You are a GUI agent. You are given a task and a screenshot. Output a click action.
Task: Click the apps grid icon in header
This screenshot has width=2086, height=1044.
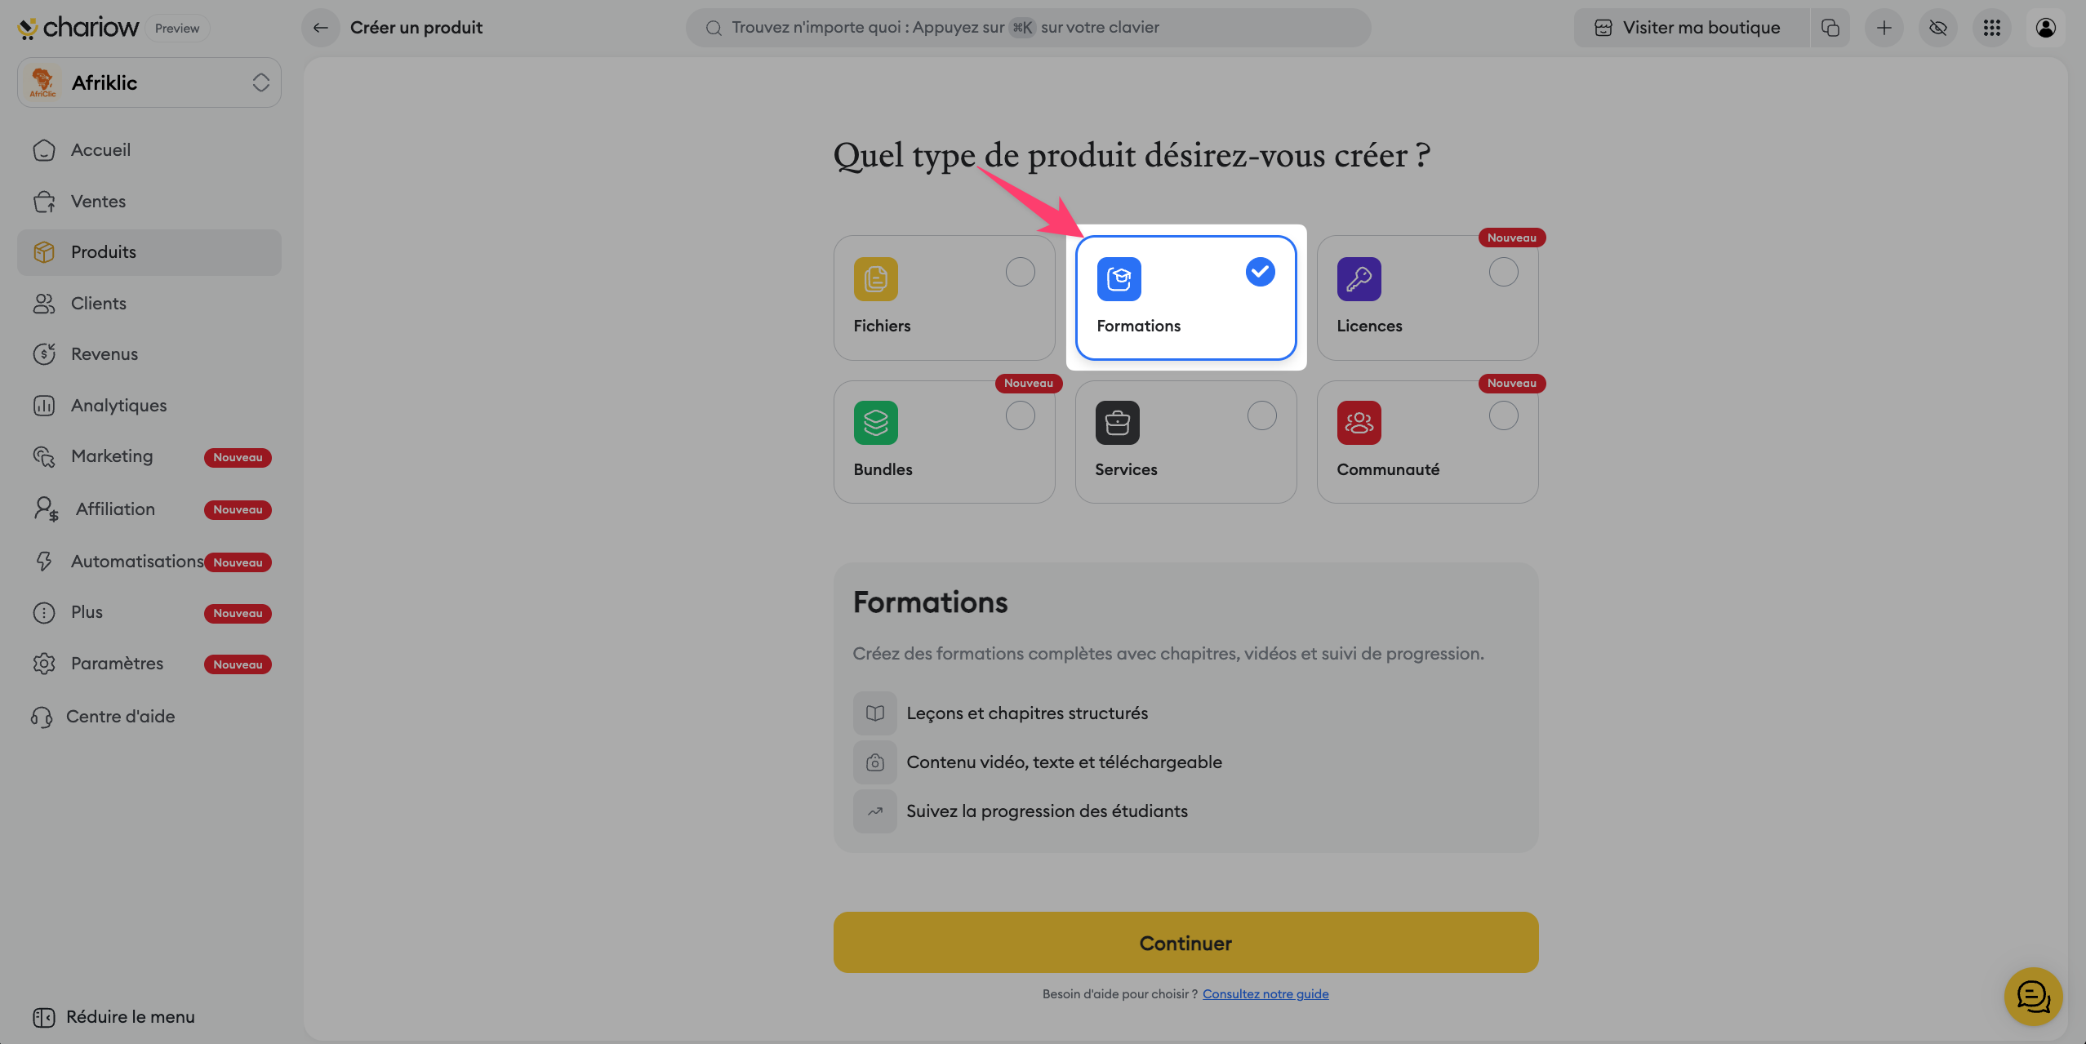(x=1991, y=28)
